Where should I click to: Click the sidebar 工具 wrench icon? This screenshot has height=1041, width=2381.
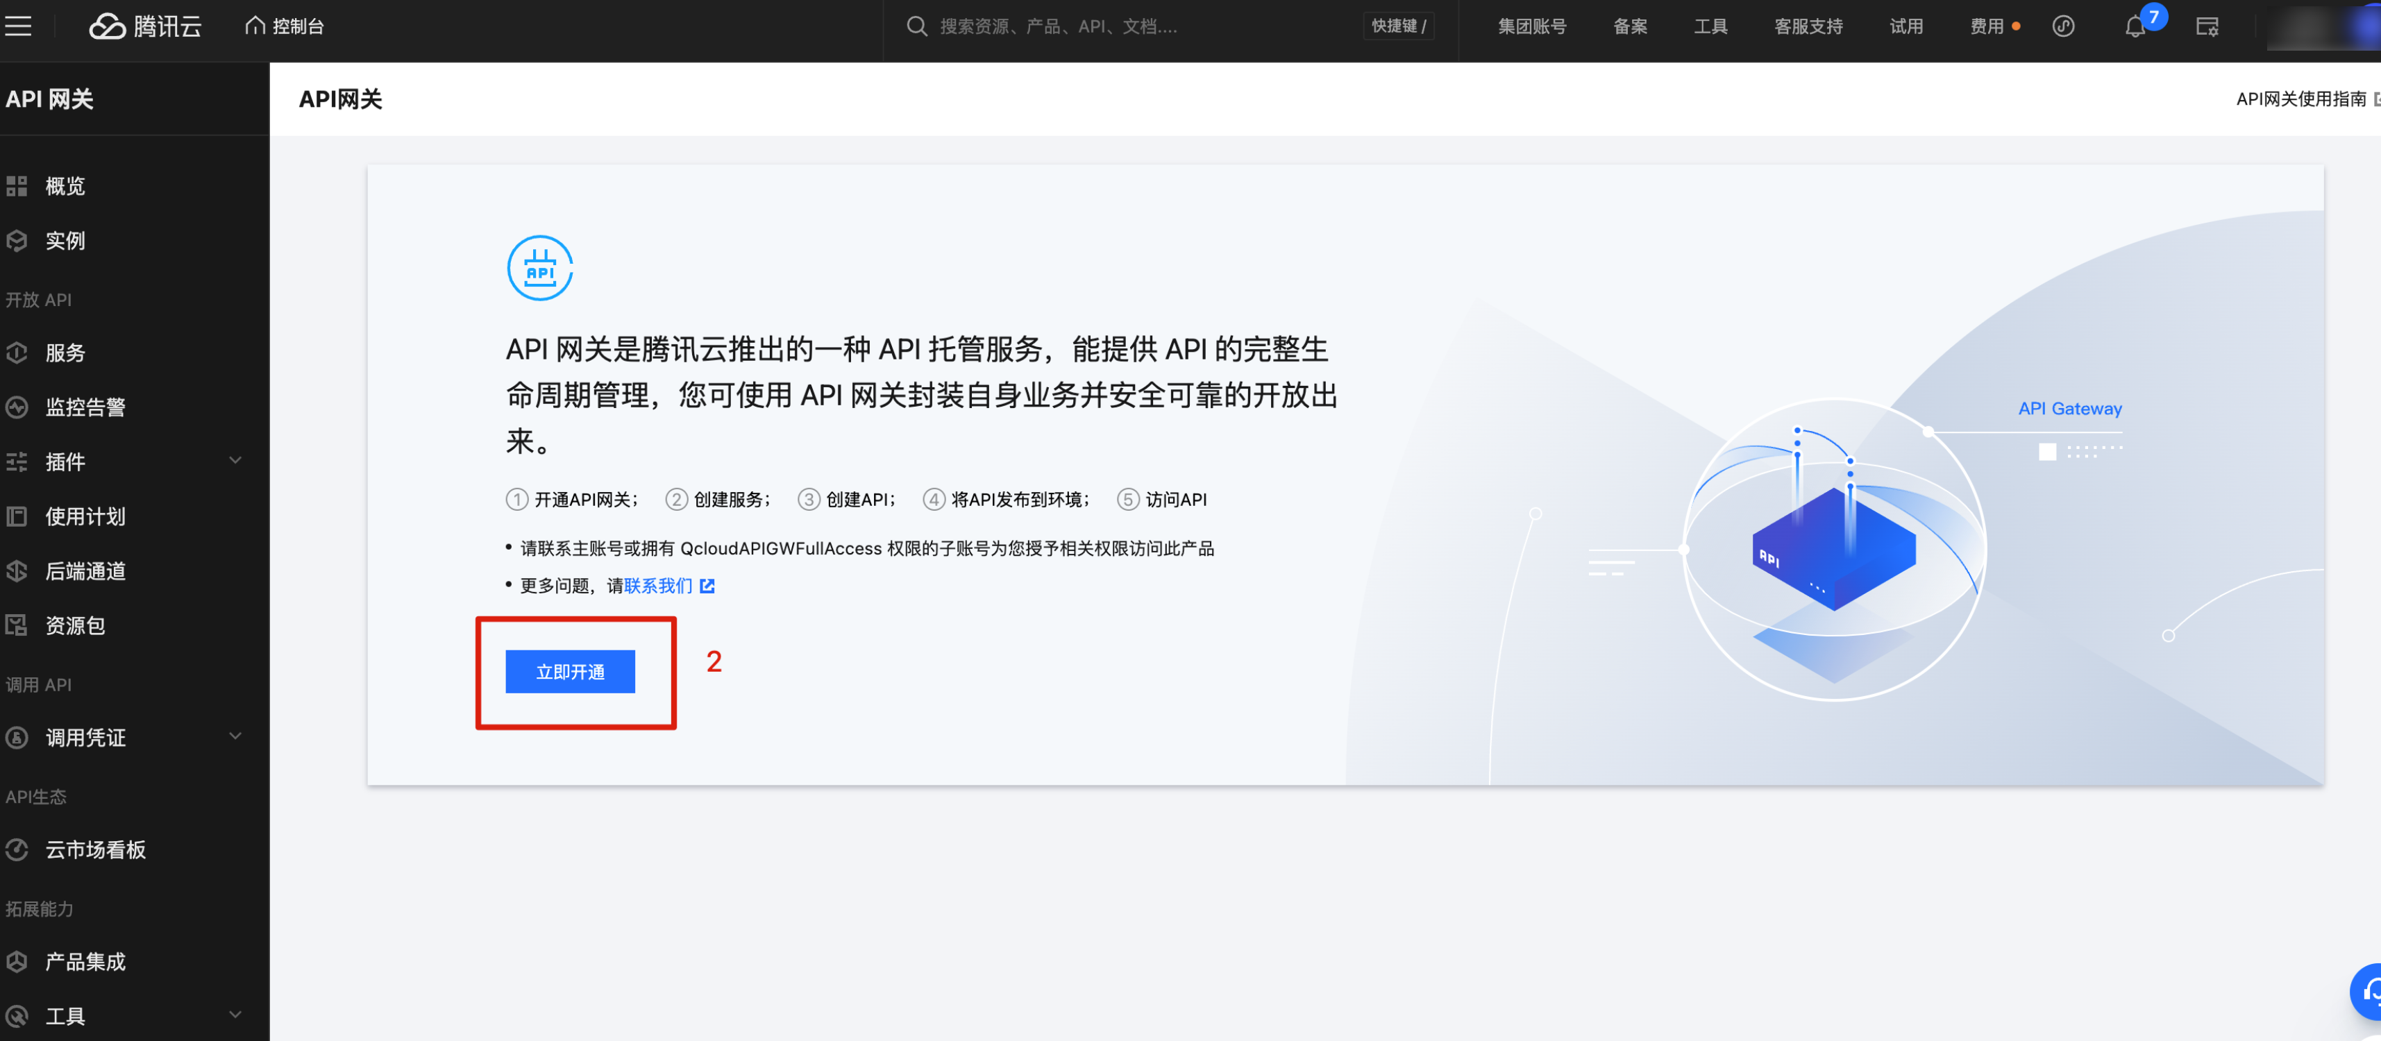17,1016
